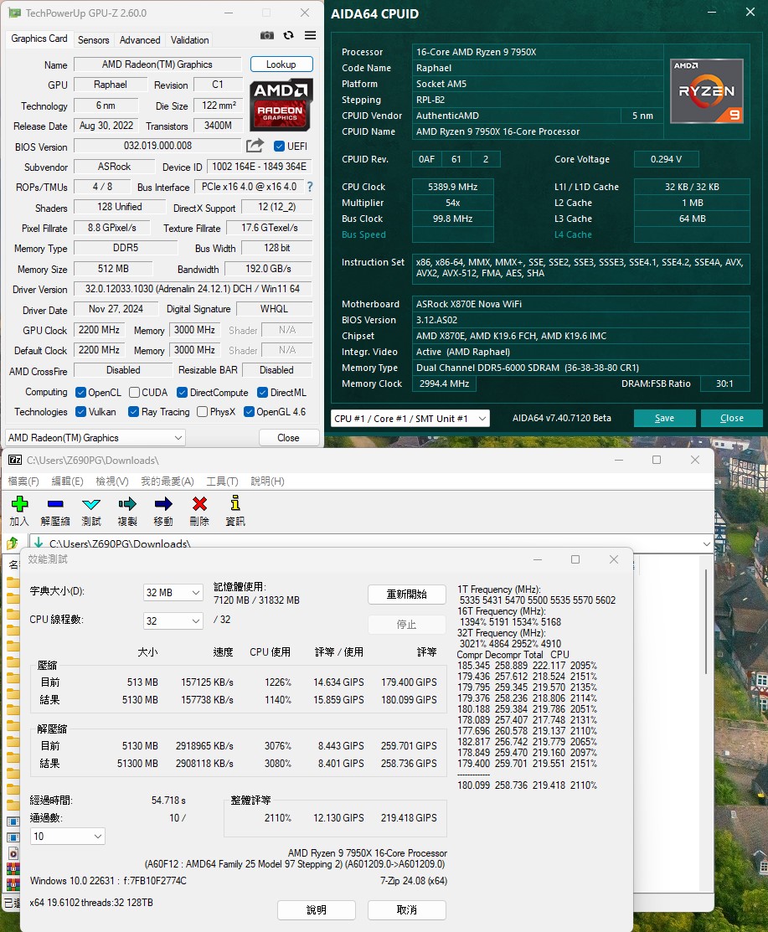Open the AMD Radeon Graphics GPU selector dropdown
Image resolution: width=768 pixels, height=932 pixels.
click(x=95, y=438)
